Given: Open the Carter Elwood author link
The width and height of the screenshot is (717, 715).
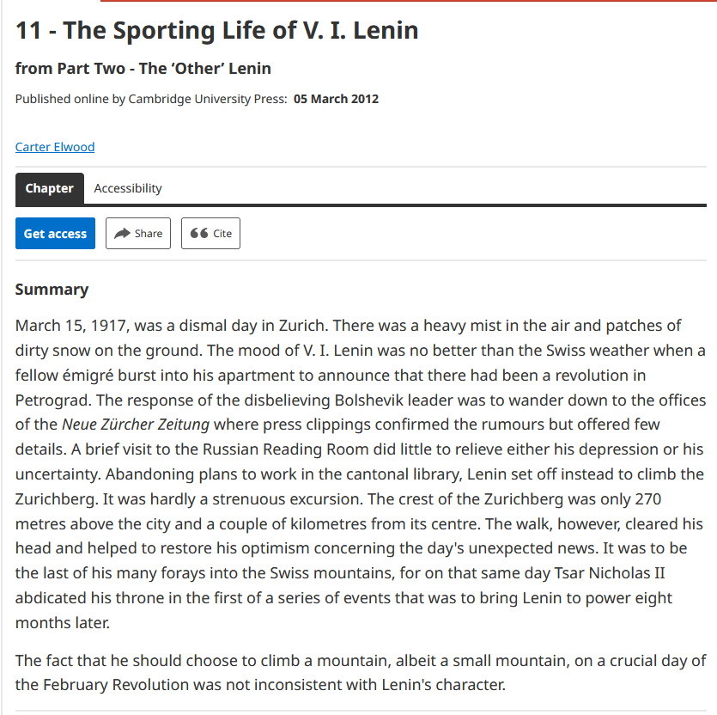Looking at the screenshot, I should tap(55, 147).
